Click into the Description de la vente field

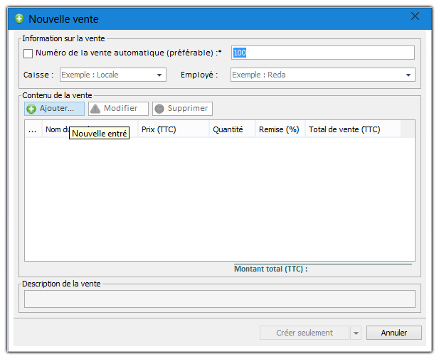tap(219, 299)
